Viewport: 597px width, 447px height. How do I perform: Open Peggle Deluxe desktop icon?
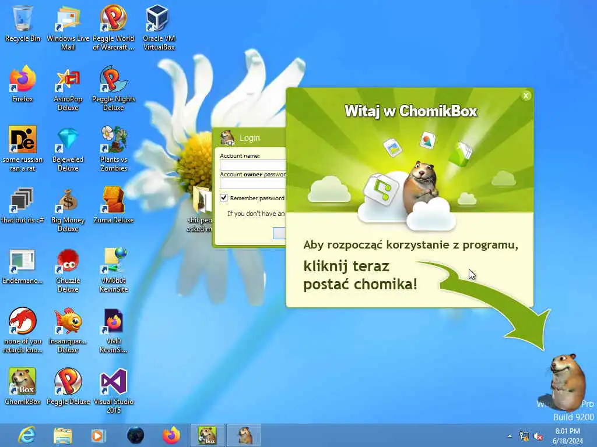[68, 386]
